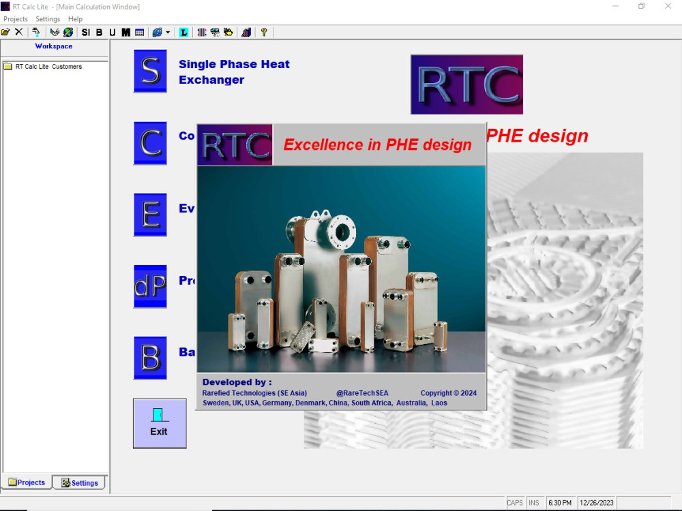682x511 pixels.
Task: Click the large RTC logo in main window
Action: (466, 84)
